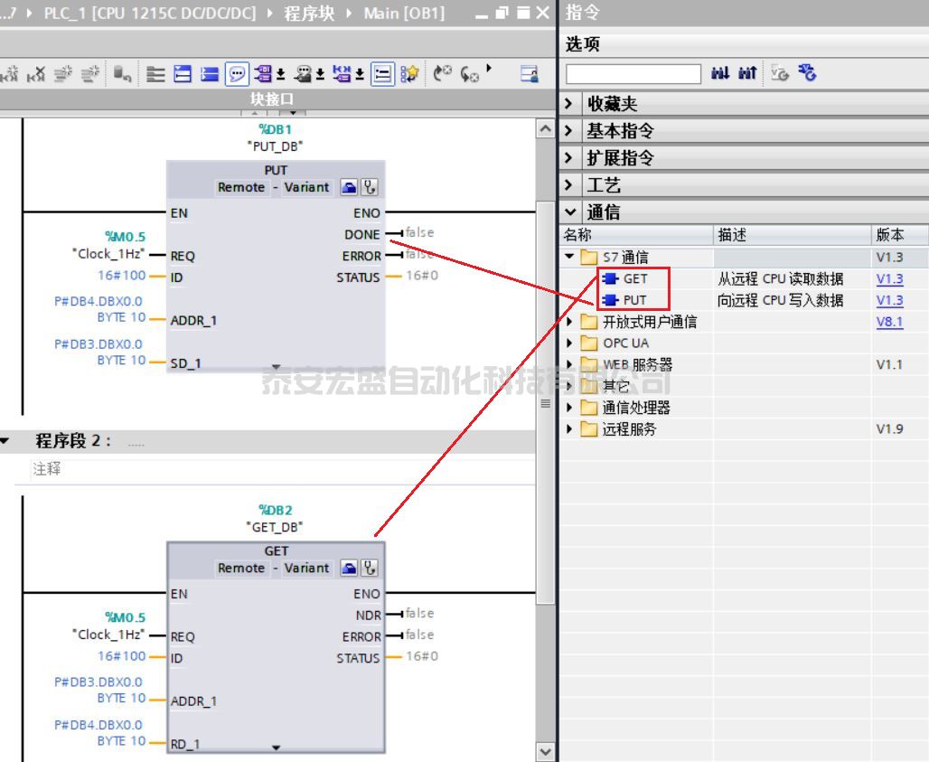Click the diagnostics icon on the GET block
This screenshot has width=929, height=762.
tap(370, 569)
